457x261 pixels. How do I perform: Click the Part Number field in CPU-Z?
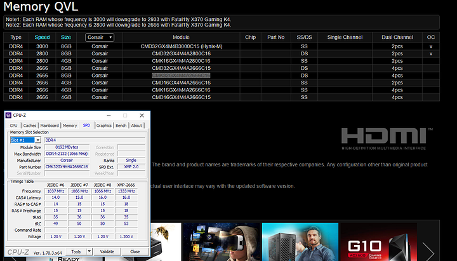(67, 166)
